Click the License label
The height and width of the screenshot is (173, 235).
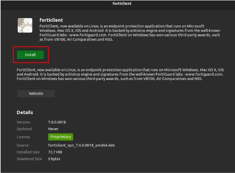23,137
